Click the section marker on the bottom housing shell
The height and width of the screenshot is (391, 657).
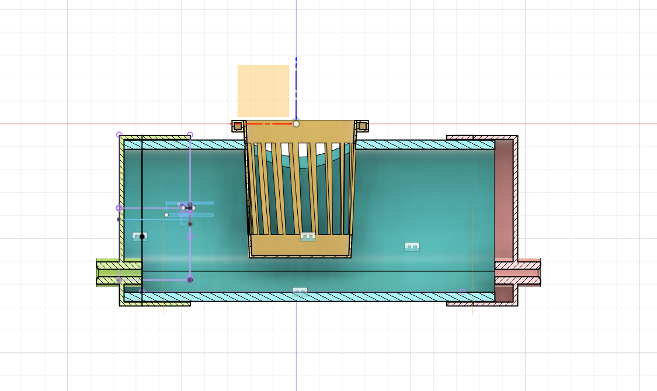[300, 290]
